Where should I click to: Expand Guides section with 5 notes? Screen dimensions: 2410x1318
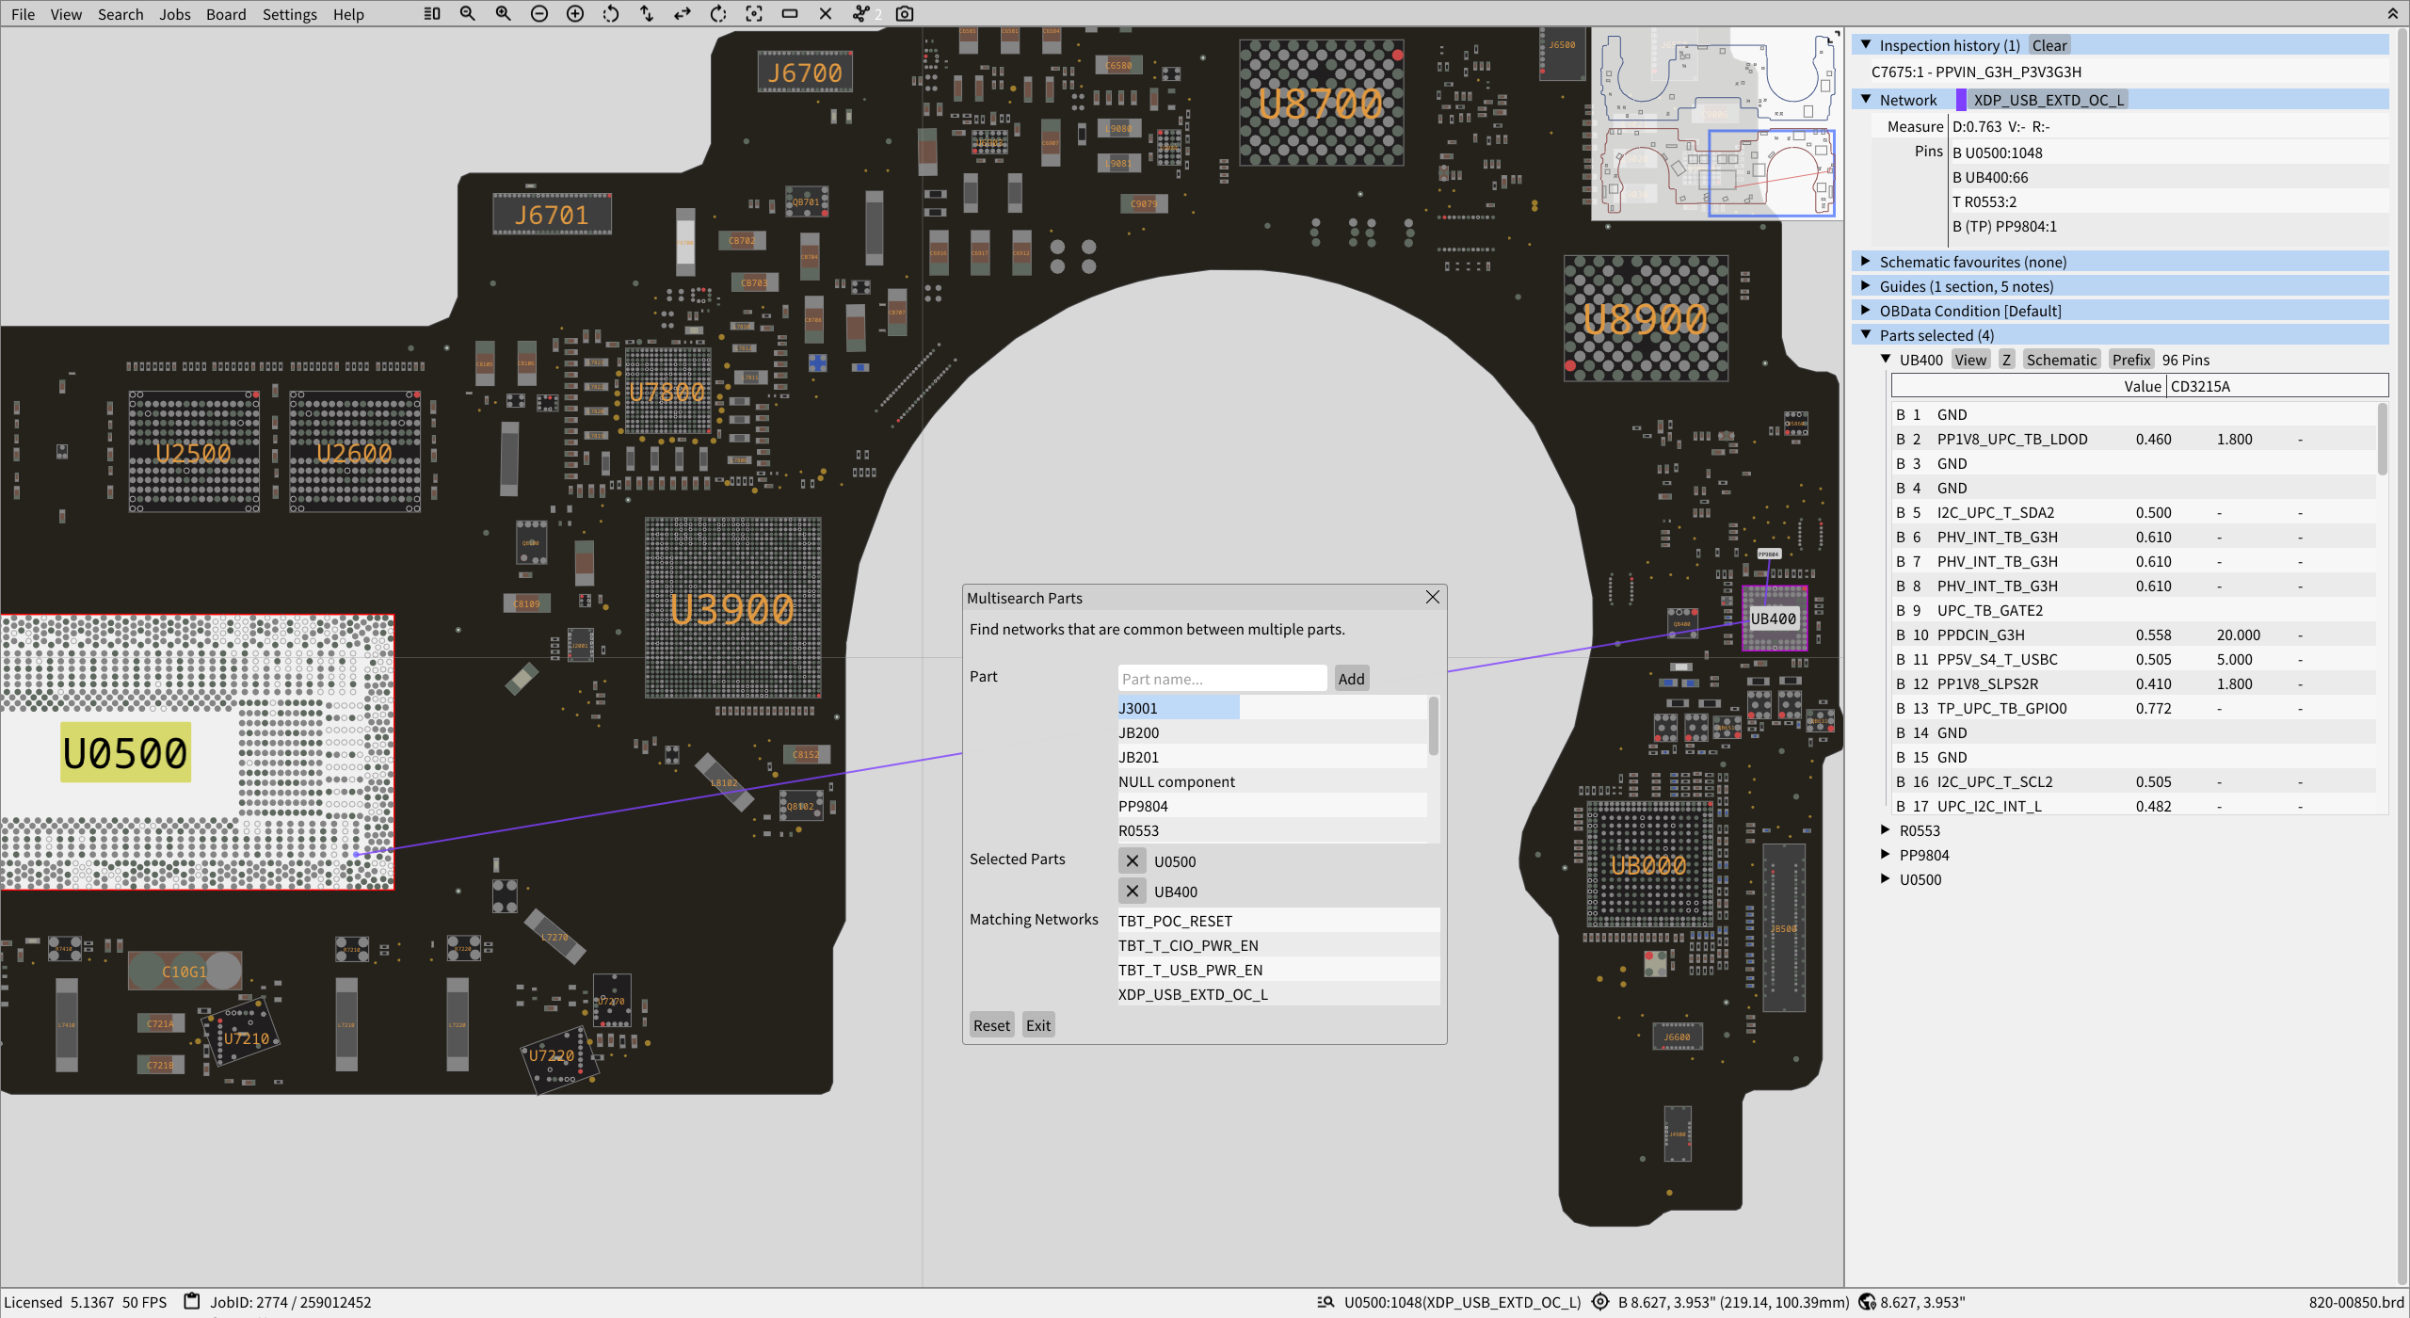1866,286
